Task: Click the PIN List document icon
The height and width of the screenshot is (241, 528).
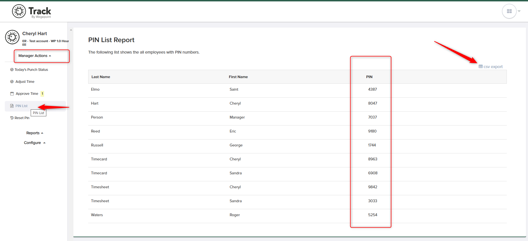Action: (x=12, y=106)
